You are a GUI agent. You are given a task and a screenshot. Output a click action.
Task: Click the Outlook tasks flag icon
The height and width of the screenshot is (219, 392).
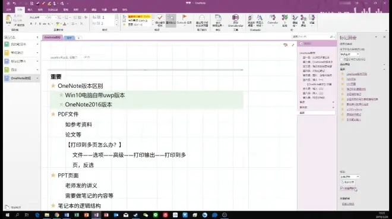pyautogui.click(x=184, y=17)
